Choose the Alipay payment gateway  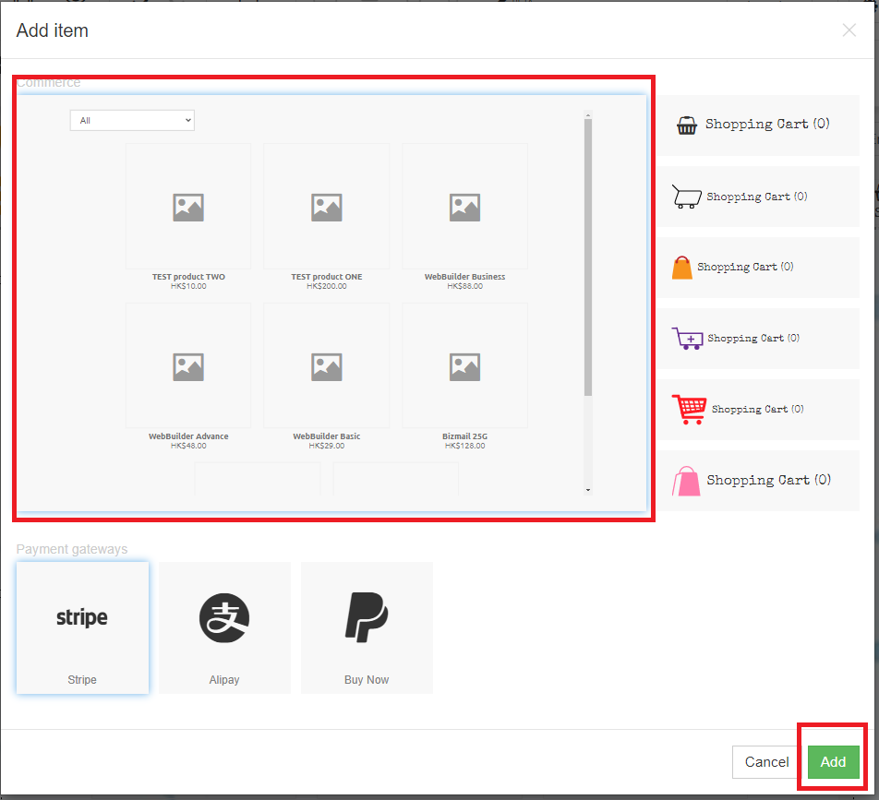[x=224, y=627]
